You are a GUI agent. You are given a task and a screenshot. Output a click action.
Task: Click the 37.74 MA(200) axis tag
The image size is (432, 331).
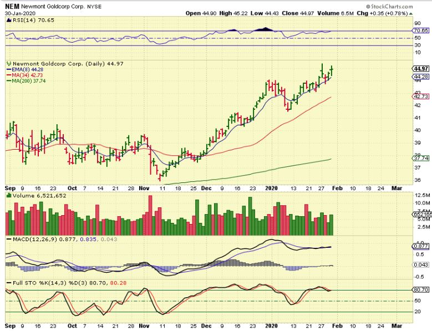(421, 158)
